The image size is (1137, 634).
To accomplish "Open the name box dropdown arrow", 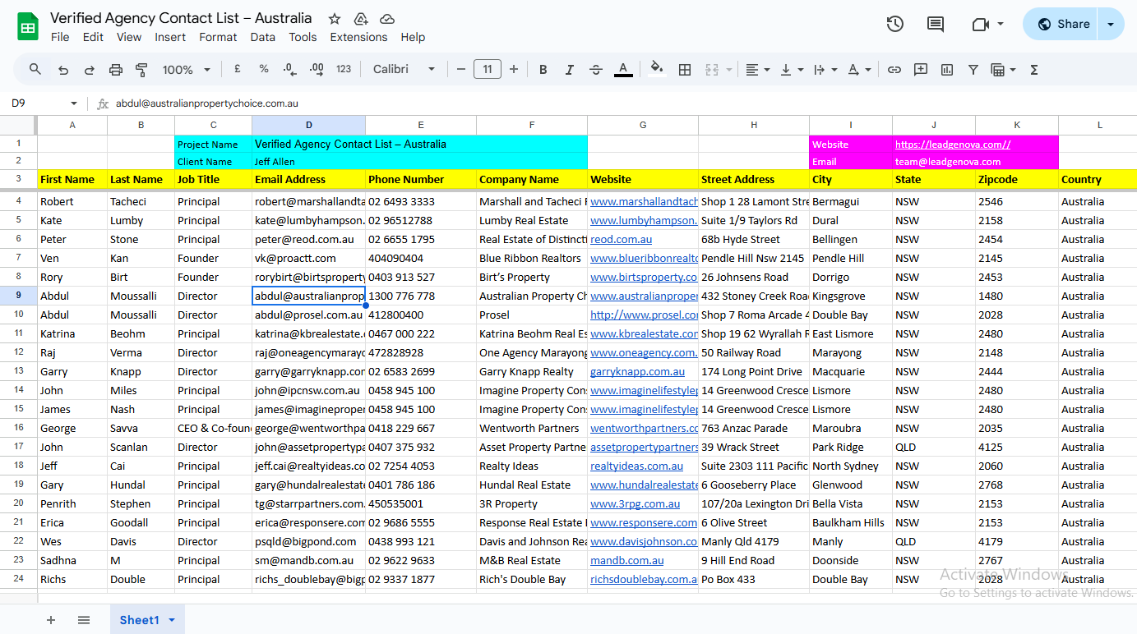I will 74,103.
